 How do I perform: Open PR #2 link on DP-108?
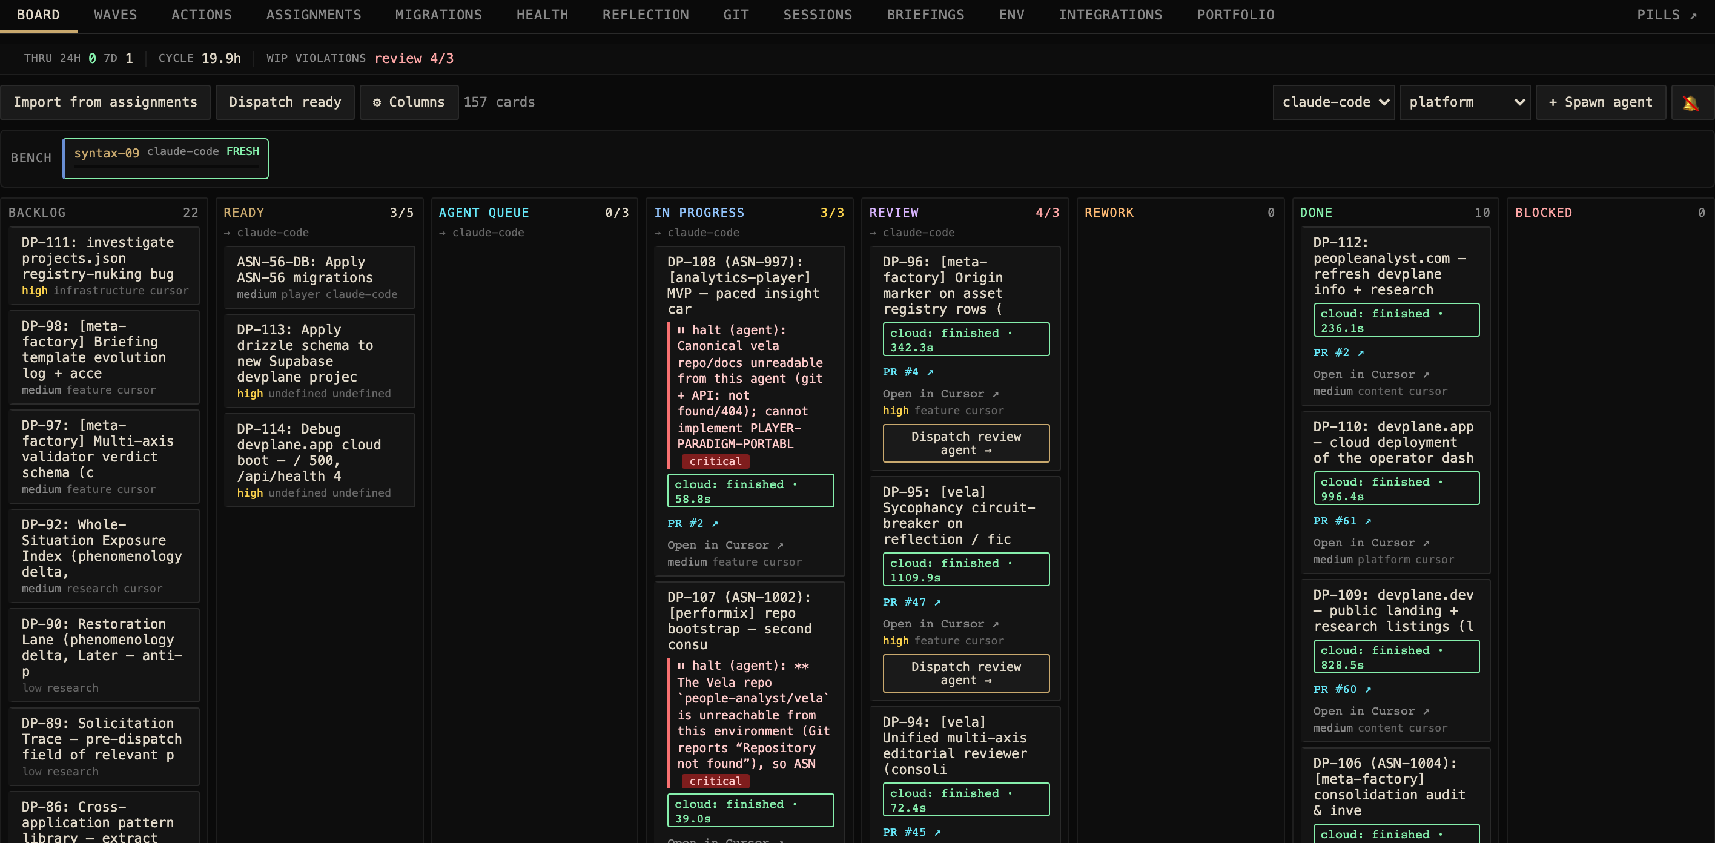(x=692, y=523)
